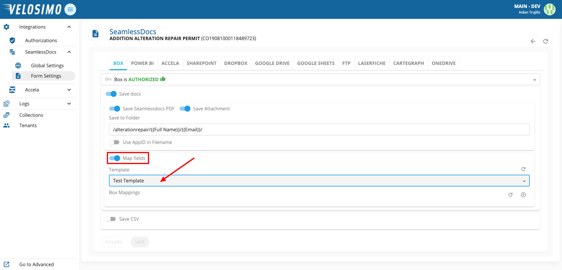Viewport: 562px width, 270px height.
Task: Click the Integrations gear icon
Action: pyautogui.click(x=6, y=27)
